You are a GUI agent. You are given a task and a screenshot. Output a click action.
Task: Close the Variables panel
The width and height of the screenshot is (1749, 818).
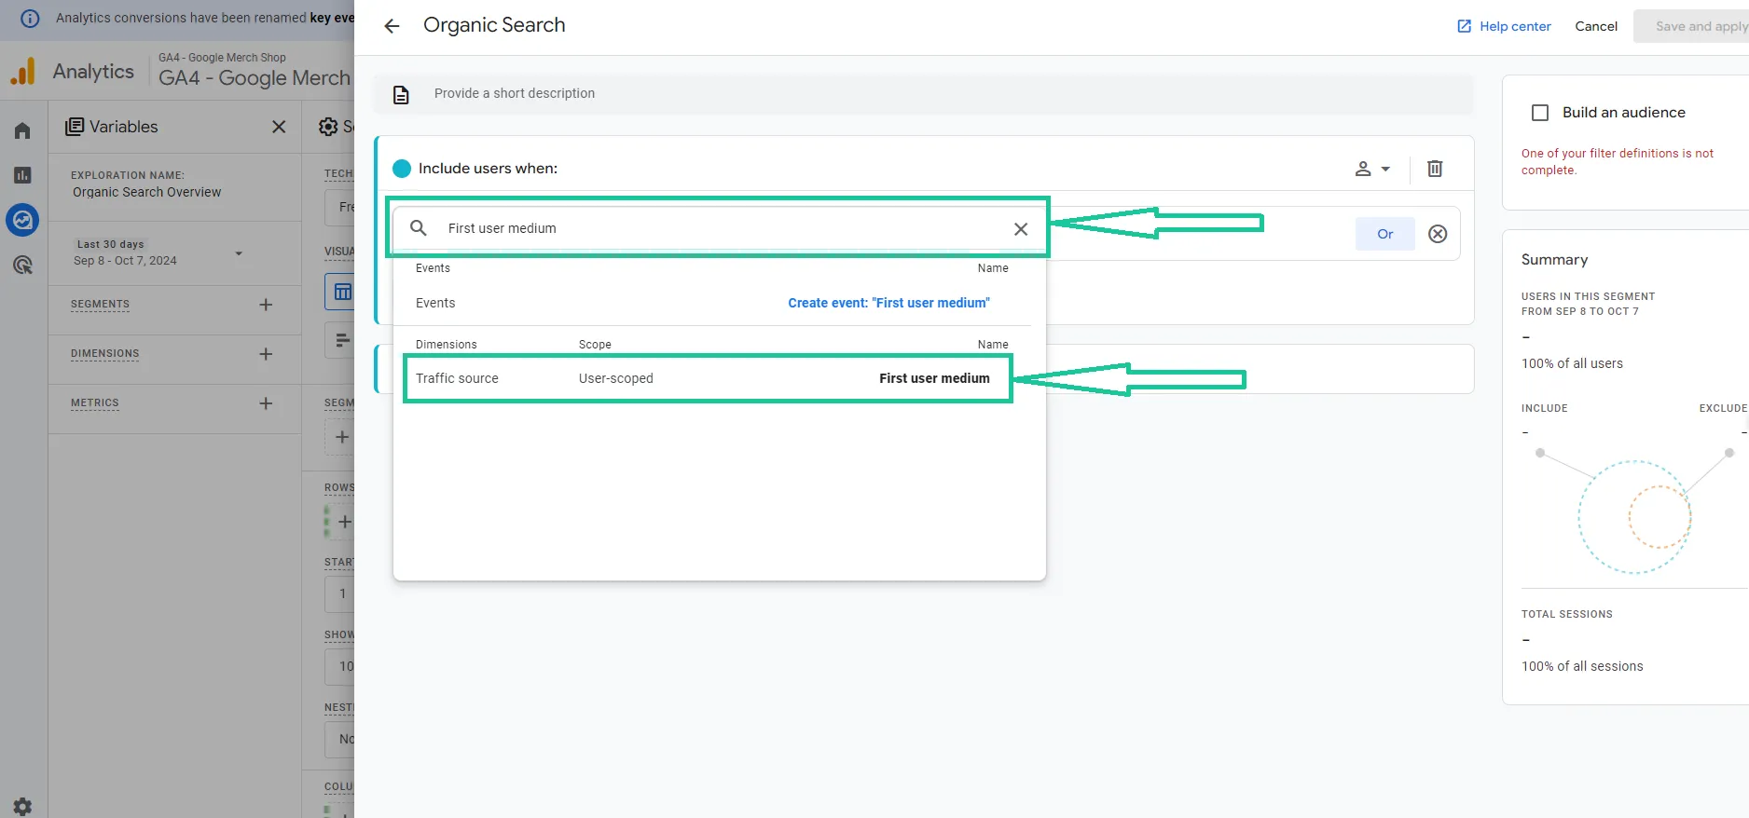279,127
